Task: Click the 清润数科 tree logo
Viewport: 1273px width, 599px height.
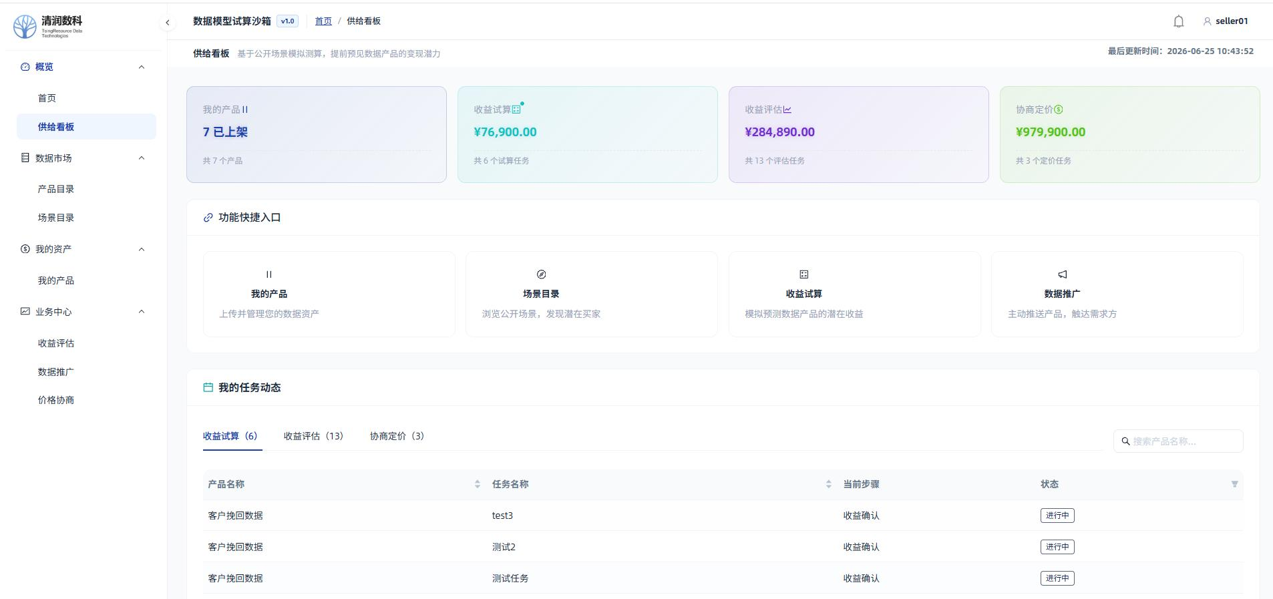Action: (25, 27)
